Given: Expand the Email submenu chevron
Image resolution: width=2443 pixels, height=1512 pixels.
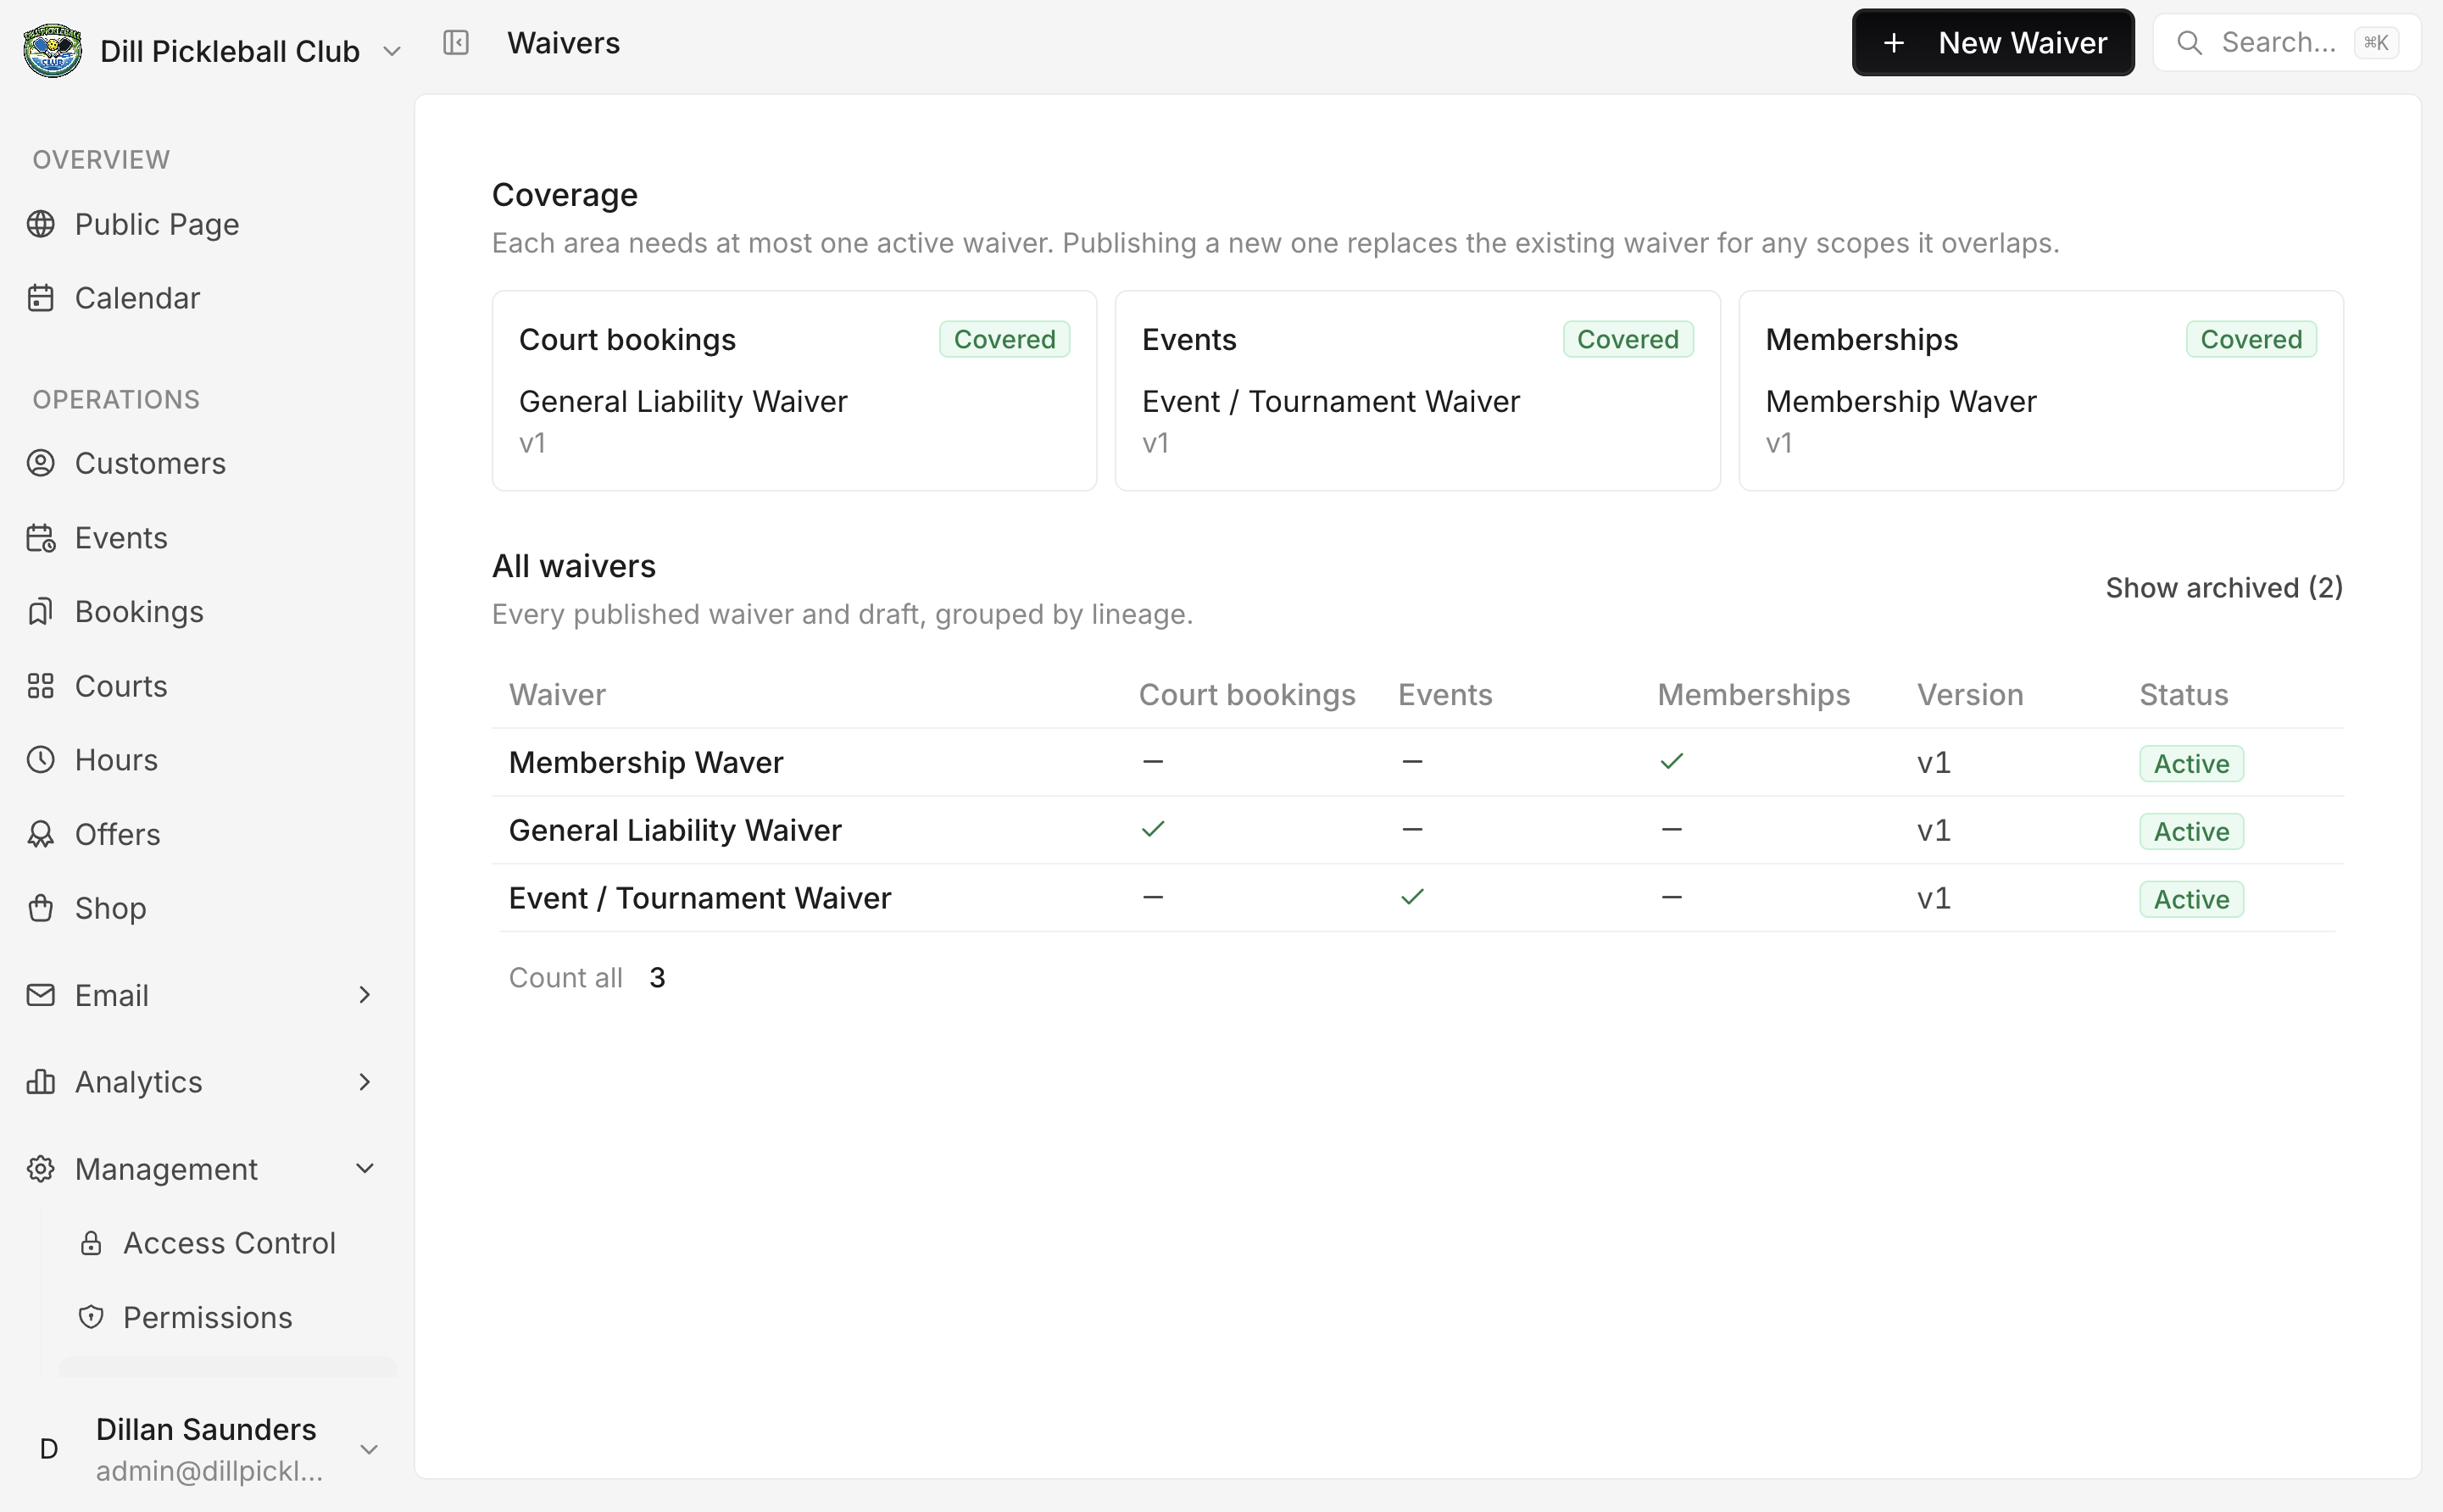Looking at the screenshot, I should [365, 995].
